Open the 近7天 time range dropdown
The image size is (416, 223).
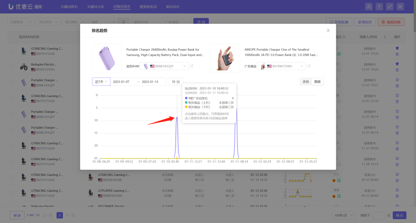(x=101, y=82)
